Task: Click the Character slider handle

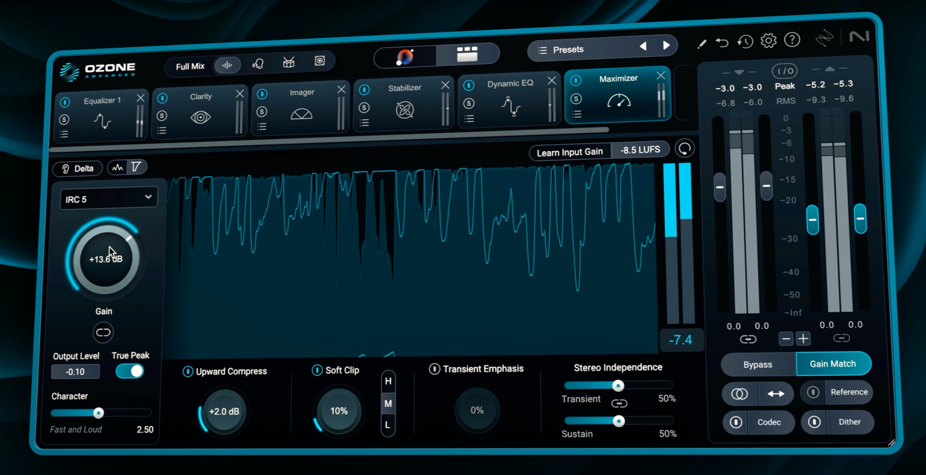Action: [x=98, y=412]
